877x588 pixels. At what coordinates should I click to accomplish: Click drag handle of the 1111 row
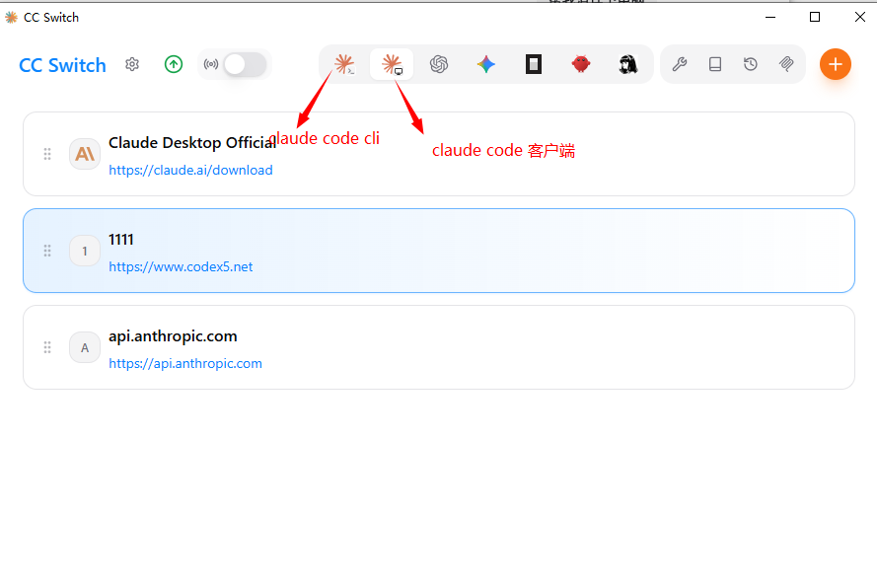point(47,251)
